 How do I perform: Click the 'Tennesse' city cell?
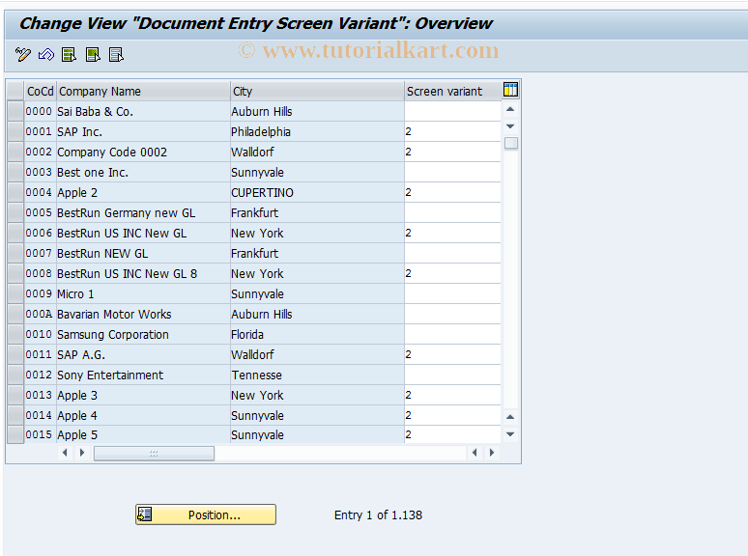[317, 375]
